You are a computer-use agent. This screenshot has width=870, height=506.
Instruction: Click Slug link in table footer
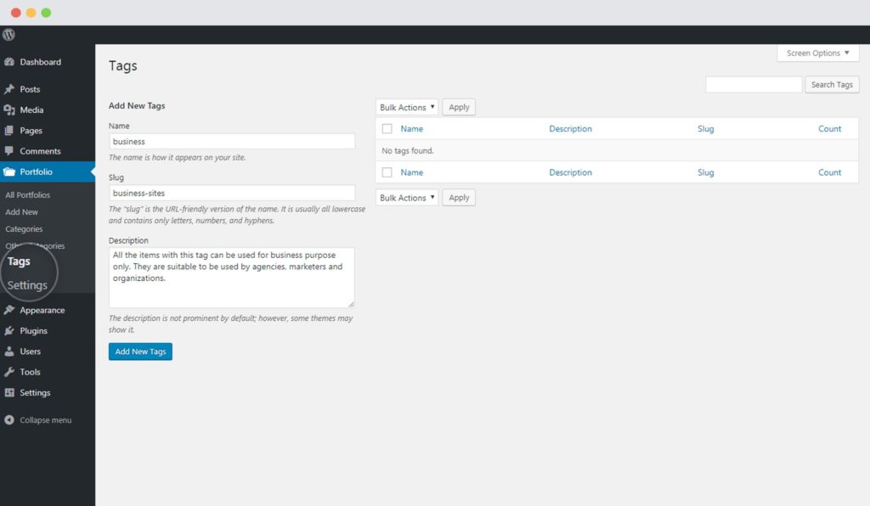tap(706, 172)
